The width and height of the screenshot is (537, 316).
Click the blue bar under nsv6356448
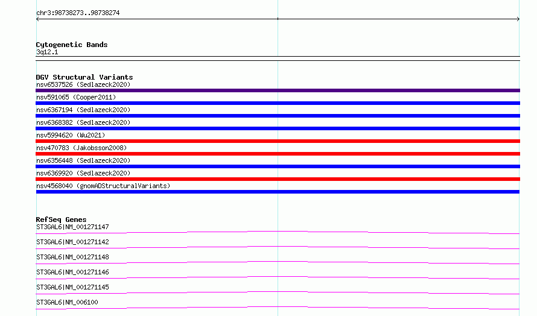(x=278, y=166)
